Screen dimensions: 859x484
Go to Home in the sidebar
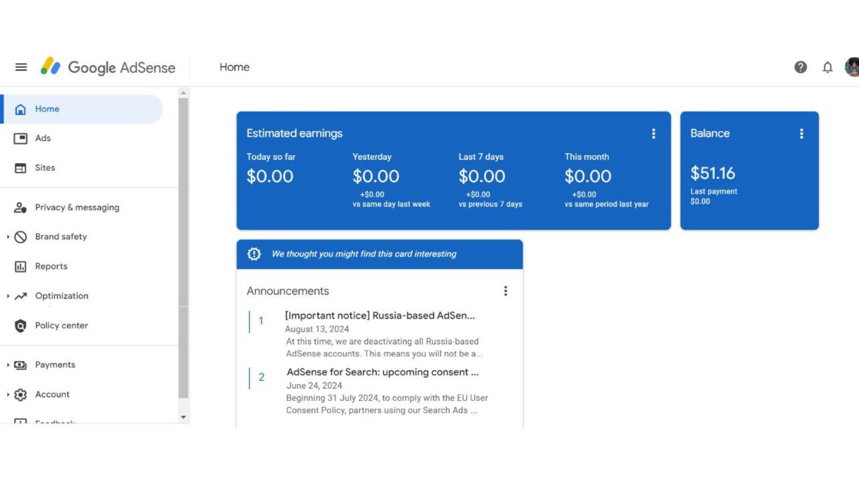tap(82, 109)
